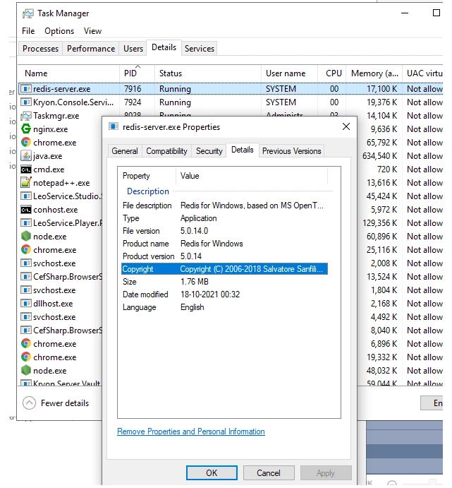Screen dimensions: 452x488
Task: Click CefSharp.BrowserS icon with 8,040 K memory
Action: click(26, 331)
